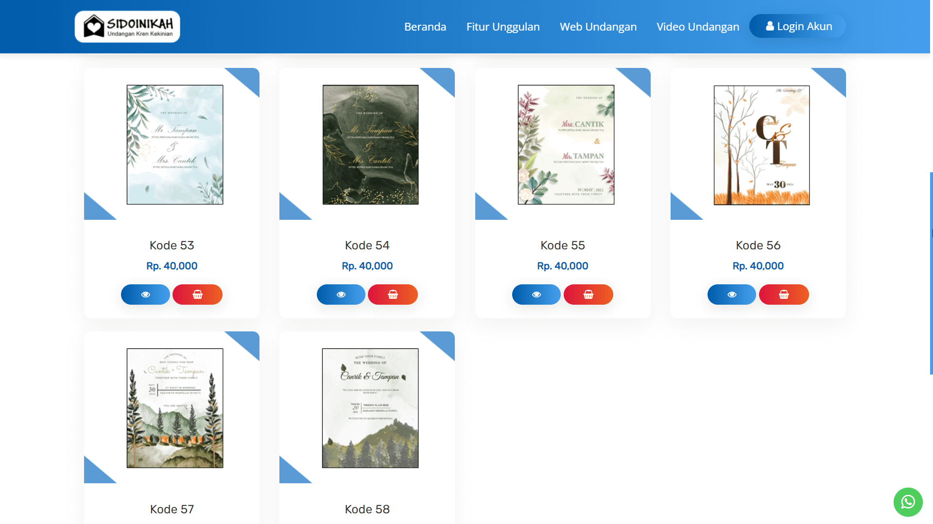Click the eye preview icon for Kode 54

tap(341, 294)
